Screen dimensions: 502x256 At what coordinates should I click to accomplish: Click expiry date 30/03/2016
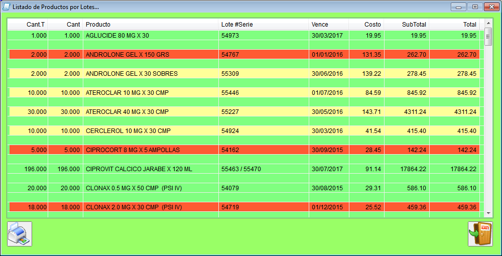pos(327,131)
